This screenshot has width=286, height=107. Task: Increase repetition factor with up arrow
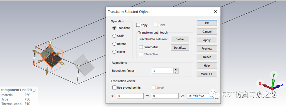pyautogui.click(x=176, y=69)
